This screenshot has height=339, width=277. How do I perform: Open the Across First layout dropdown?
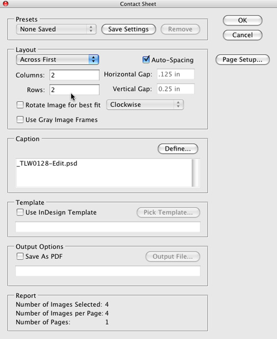point(58,59)
